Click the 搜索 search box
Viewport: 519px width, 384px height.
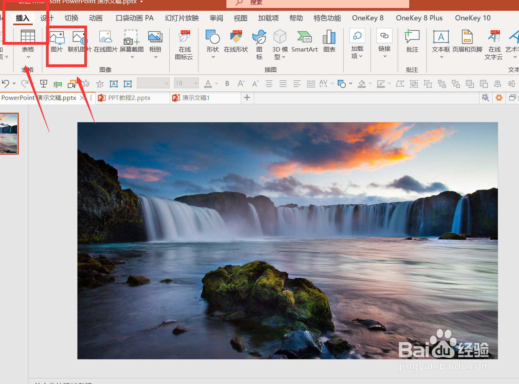coord(318,3)
